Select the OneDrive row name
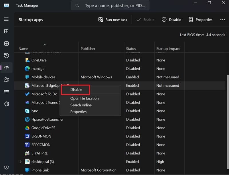This screenshot has width=229, height=175. pos(39,60)
